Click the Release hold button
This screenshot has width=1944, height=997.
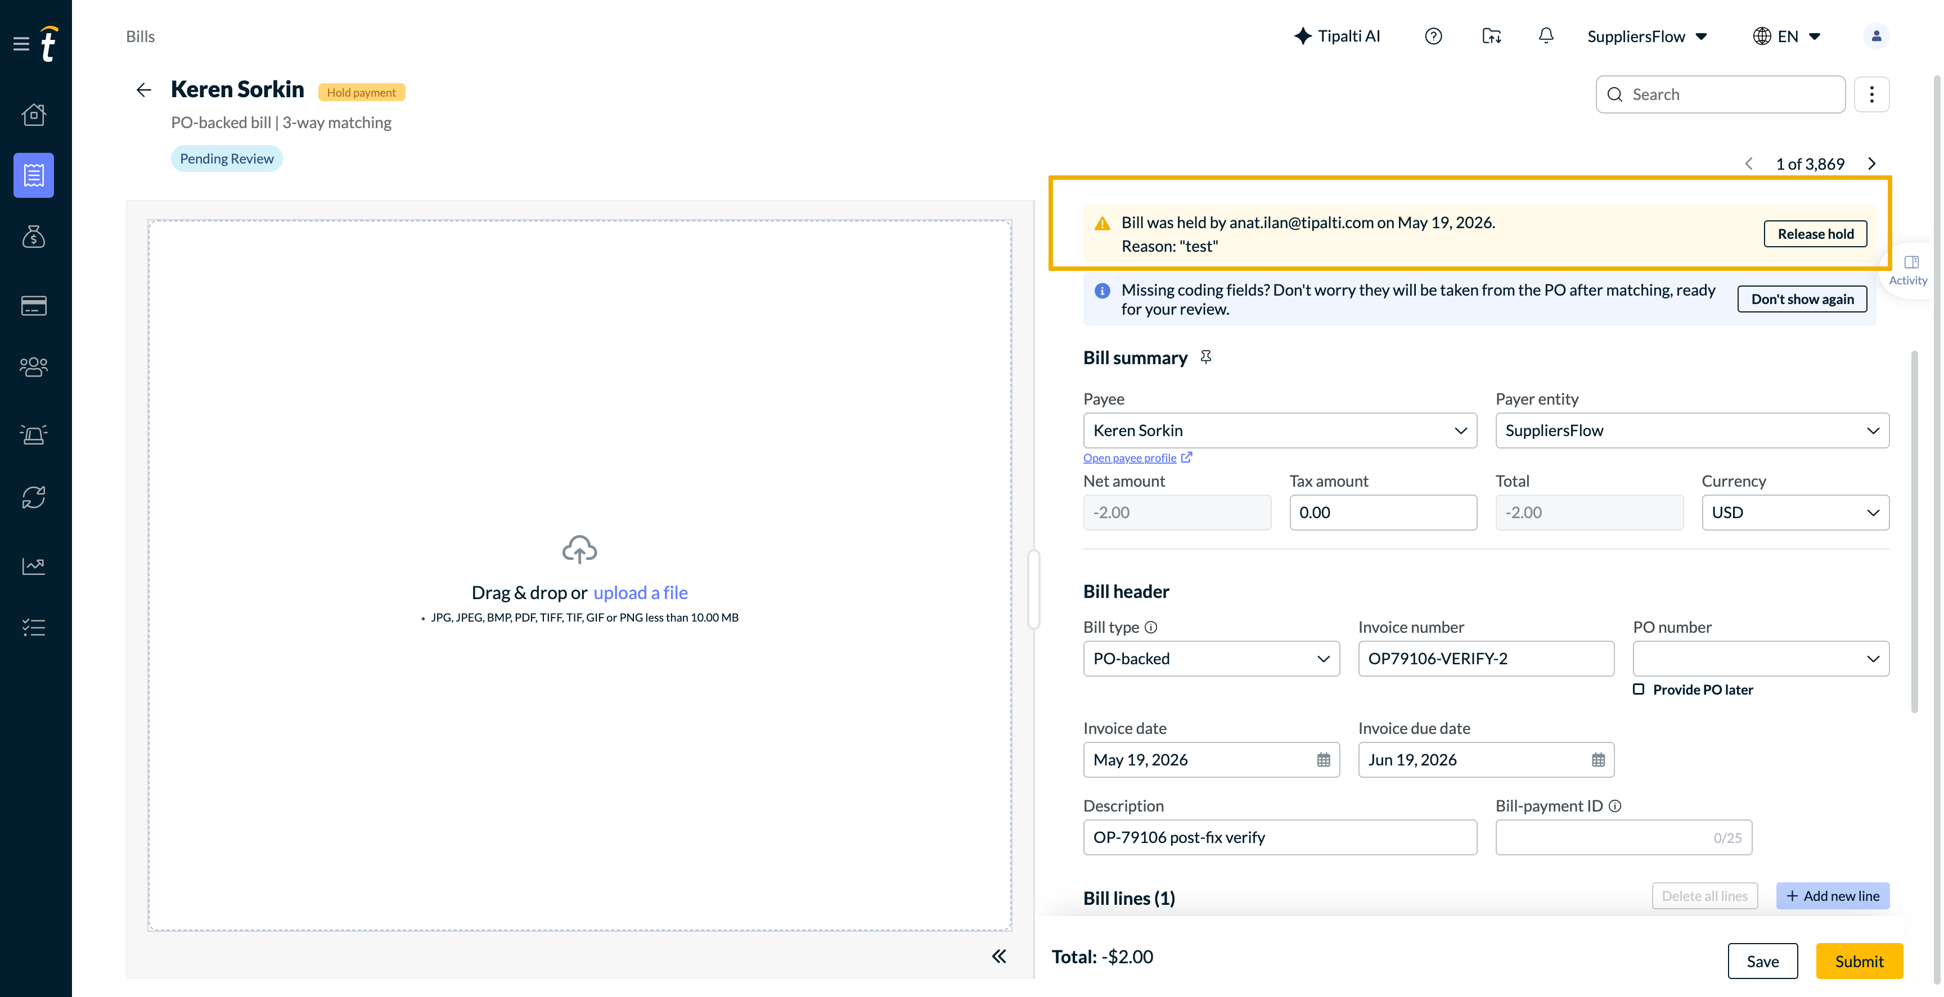pos(1815,234)
